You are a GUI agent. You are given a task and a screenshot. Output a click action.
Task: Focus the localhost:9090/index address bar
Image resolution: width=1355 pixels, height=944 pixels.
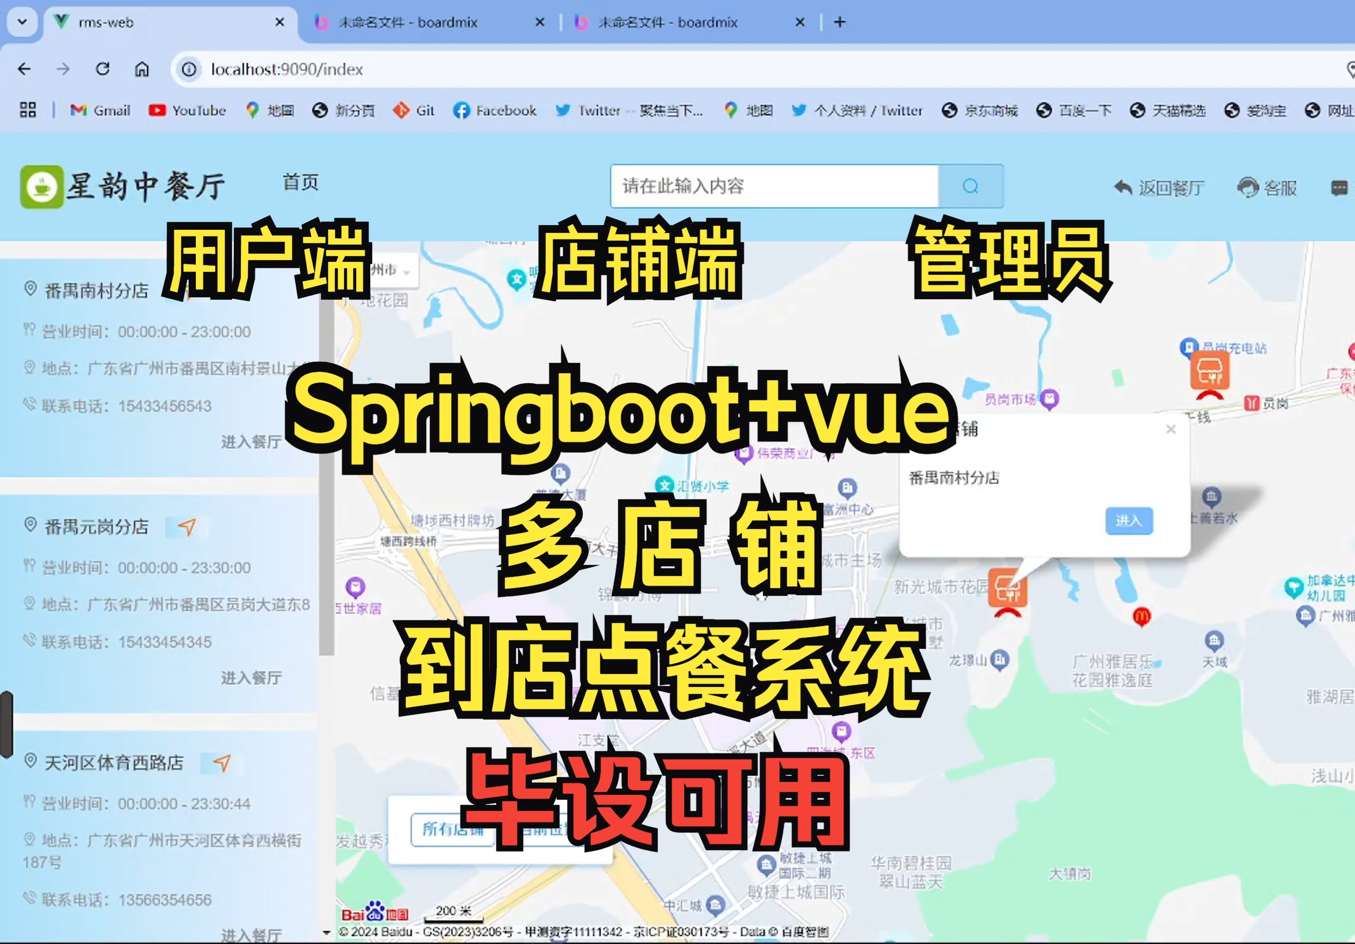pyautogui.click(x=761, y=69)
